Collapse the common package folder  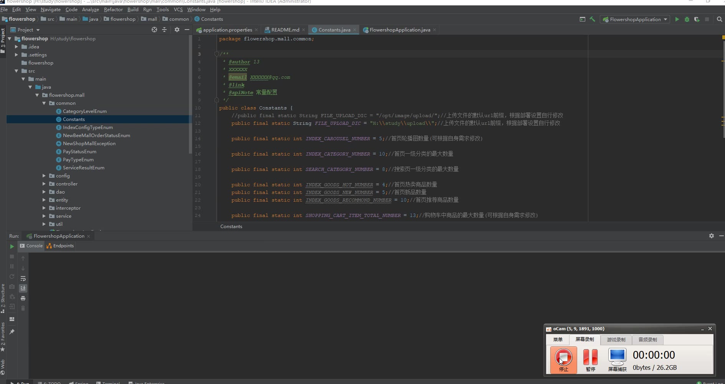[x=44, y=103]
